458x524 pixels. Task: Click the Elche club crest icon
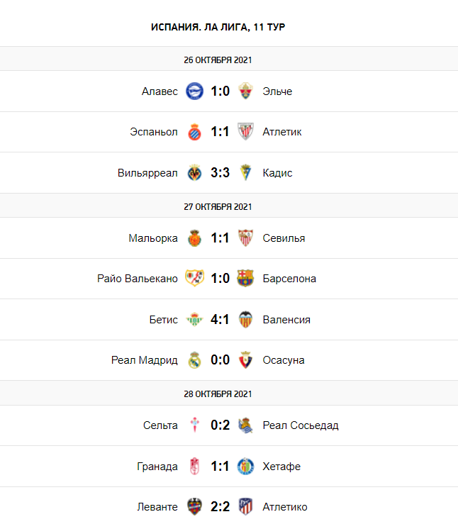245,91
